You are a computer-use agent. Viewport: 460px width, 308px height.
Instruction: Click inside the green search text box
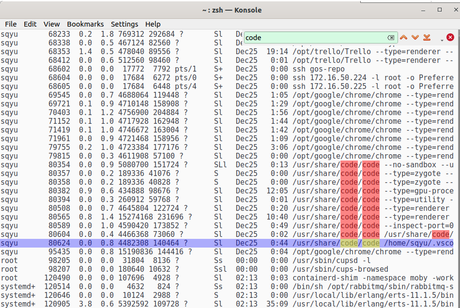click(x=315, y=37)
